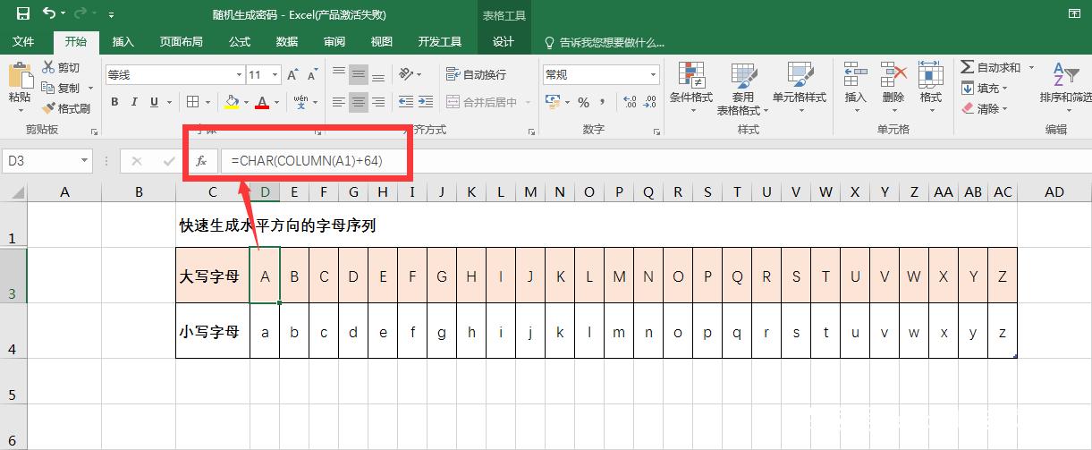Open the number group dialog launcher
This screenshot has height=450, width=1092.
click(x=656, y=132)
